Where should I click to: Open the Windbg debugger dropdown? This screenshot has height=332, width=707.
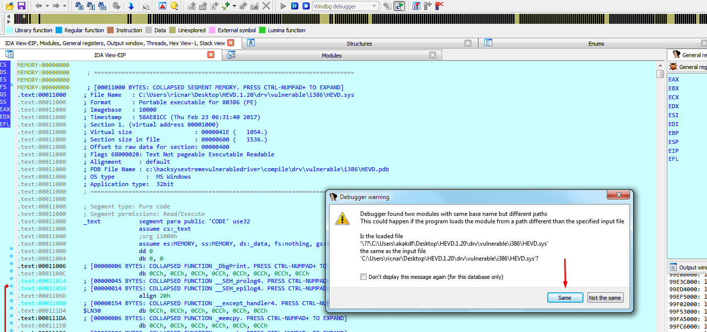click(x=374, y=6)
